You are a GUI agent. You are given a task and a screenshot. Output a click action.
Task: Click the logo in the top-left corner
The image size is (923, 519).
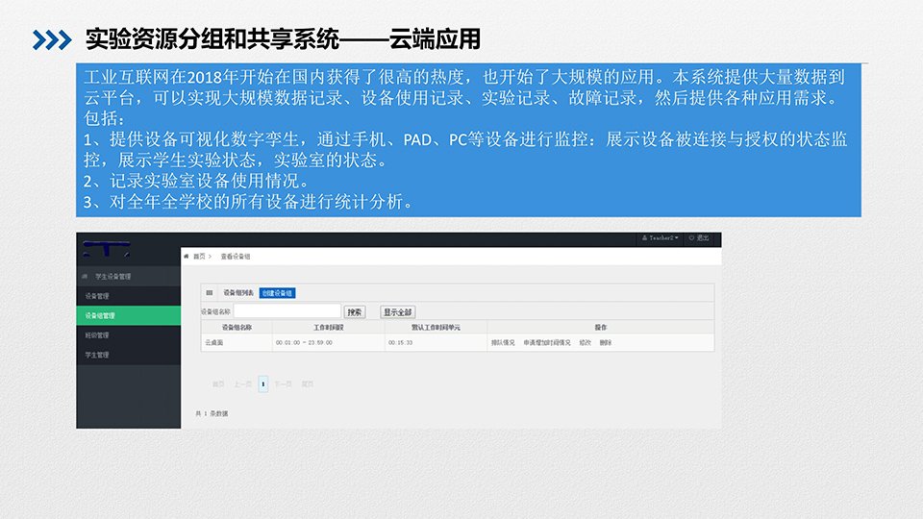[x=106, y=248]
